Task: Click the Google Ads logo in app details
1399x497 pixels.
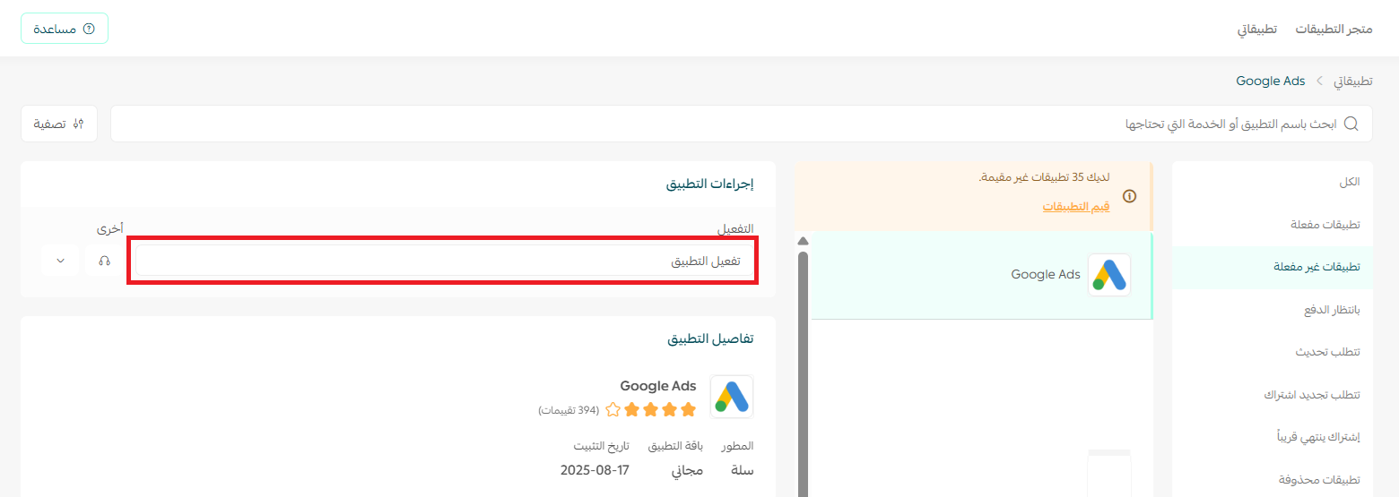Action: coord(732,397)
